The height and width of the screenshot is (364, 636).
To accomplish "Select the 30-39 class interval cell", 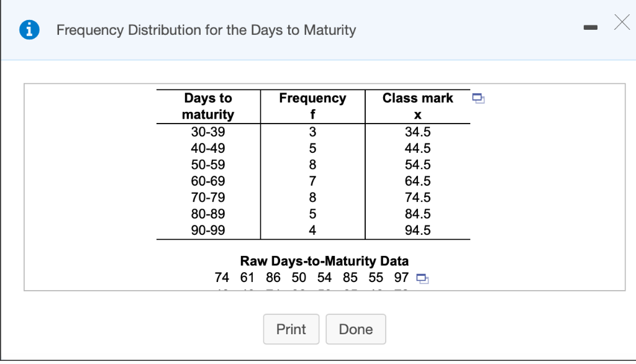I will (208, 132).
